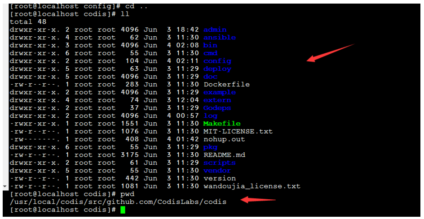The height and width of the screenshot is (219, 424).
Task: Click the time '02:11' on config row
Action: 187,61
